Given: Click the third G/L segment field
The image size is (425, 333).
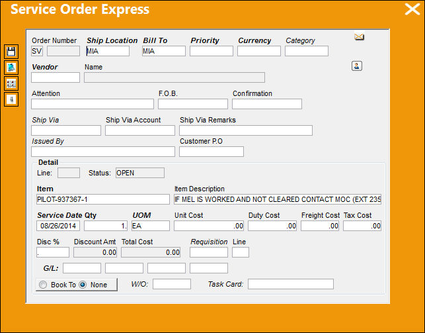Looking at the screenshot, I should [167, 268].
